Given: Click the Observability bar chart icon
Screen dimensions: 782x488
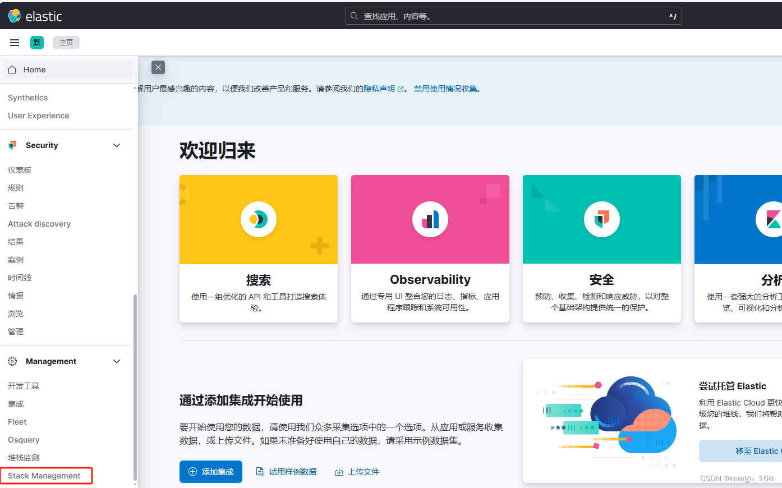Looking at the screenshot, I should pyautogui.click(x=430, y=219).
